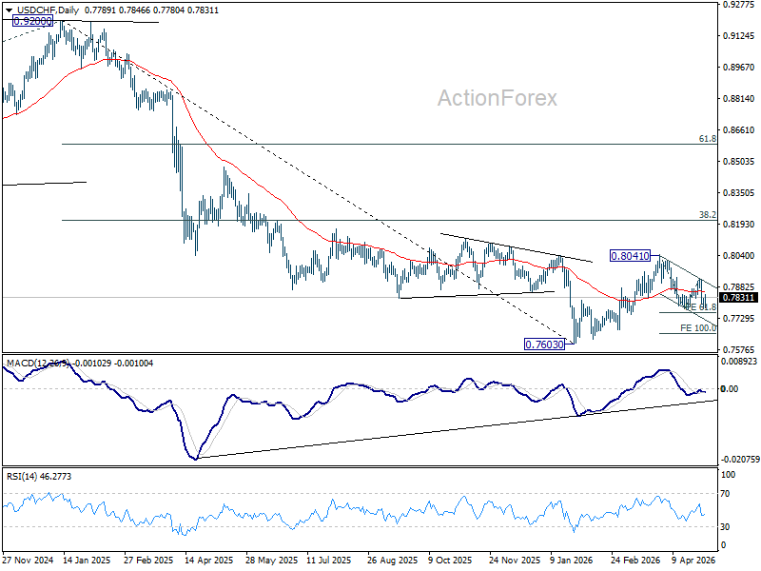The height and width of the screenshot is (571, 761).
Task: Open the USDCHF chart dropdown triangle
Action: click(9, 10)
